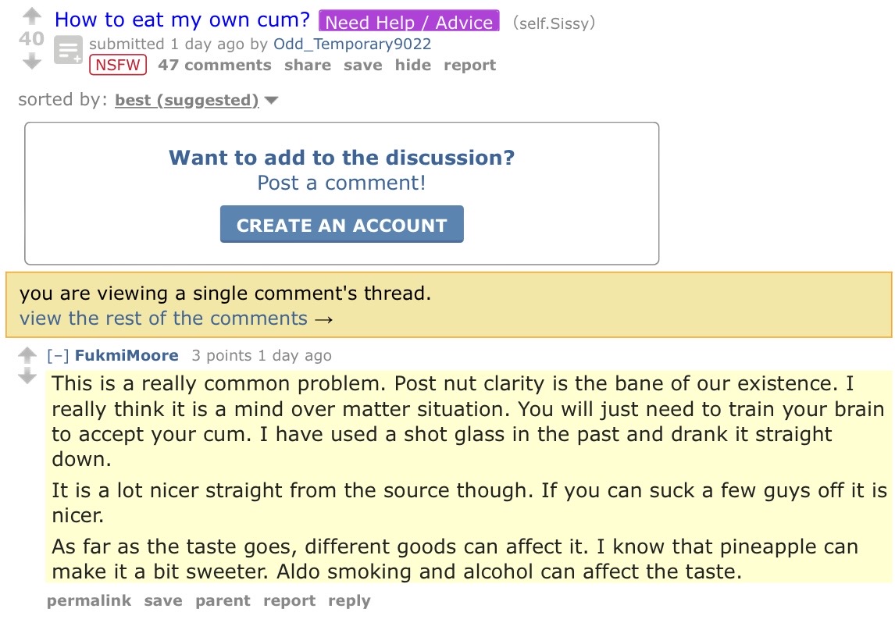895x630 pixels.
Task: Click 'share' under the post
Action: coord(308,66)
